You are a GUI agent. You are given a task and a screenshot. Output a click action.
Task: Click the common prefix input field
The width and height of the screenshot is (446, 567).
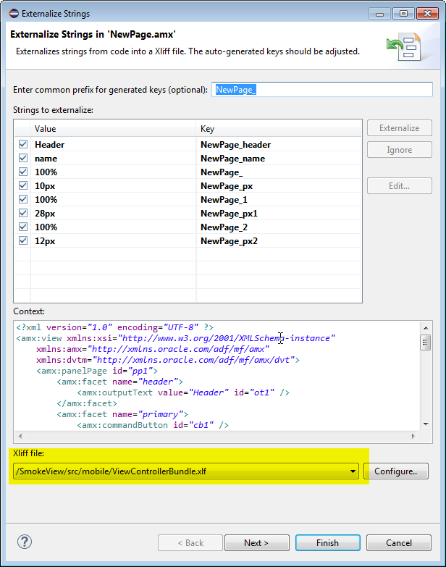(x=322, y=89)
